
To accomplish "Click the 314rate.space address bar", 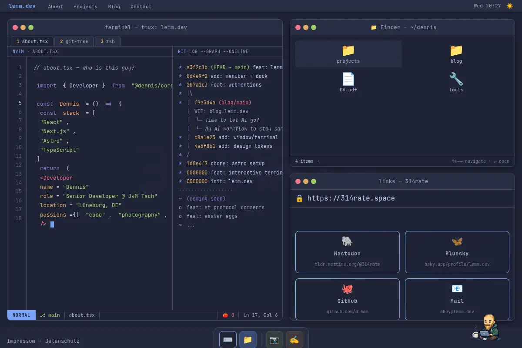I will (402, 198).
